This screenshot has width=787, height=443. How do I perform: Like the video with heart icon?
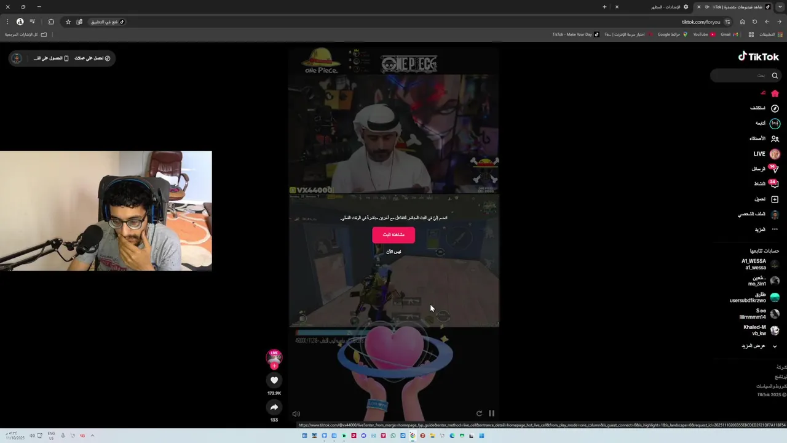click(x=274, y=380)
